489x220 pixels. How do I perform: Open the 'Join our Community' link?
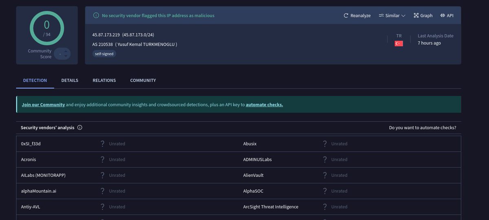coord(43,105)
